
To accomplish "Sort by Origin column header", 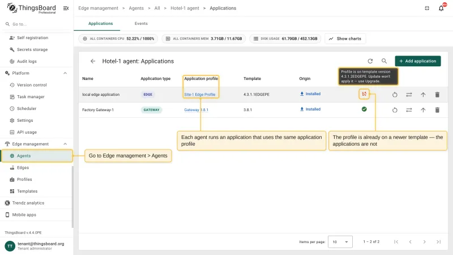I will (x=305, y=79).
